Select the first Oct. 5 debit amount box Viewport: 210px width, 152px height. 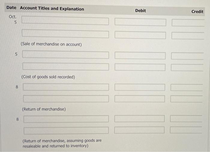point(140,22)
